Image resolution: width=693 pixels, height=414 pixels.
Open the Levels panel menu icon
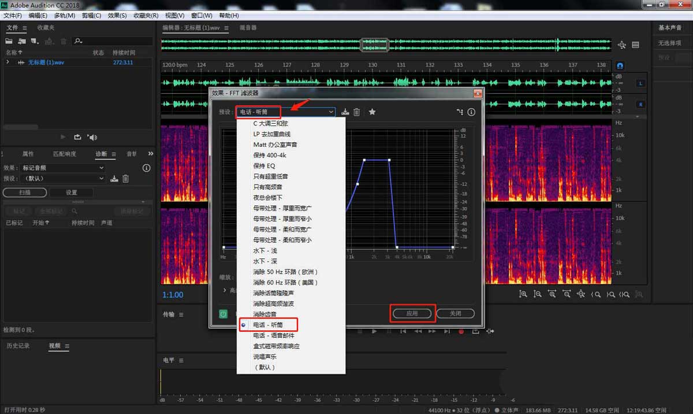pyautogui.click(x=181, y=360)
